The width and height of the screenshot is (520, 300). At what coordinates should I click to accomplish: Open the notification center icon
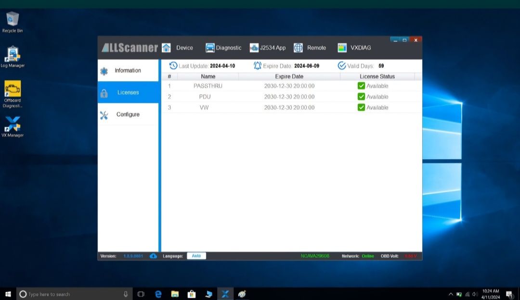(x=509, y=294)
